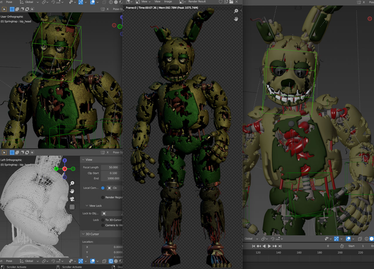The image size is (374, 269).
Task: Pin the image with the shield icon
Action: point(221,2)
